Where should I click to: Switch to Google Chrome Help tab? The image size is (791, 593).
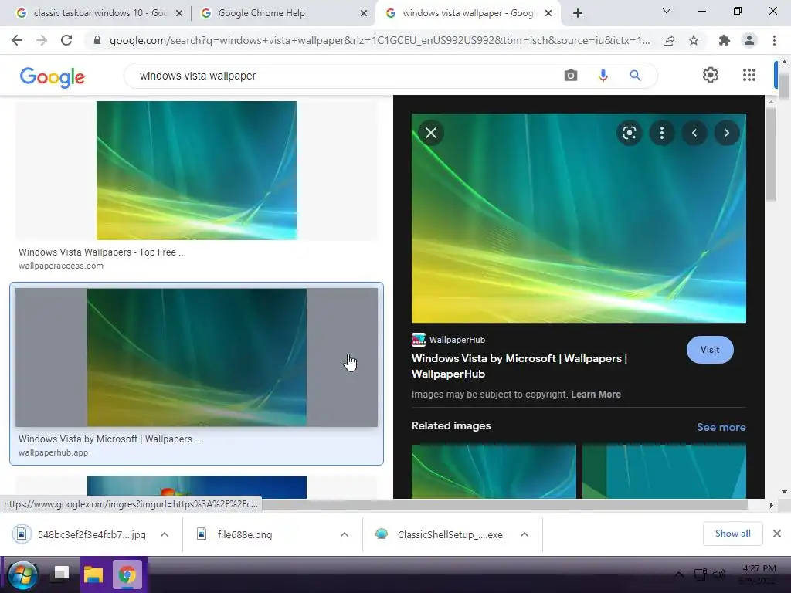click(x=262, y=13)
